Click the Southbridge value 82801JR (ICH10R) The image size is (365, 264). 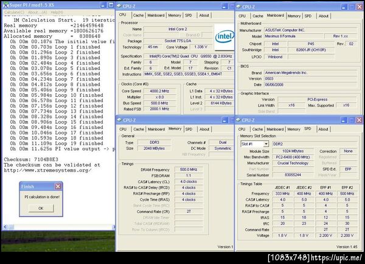click(x=311, y=50)
